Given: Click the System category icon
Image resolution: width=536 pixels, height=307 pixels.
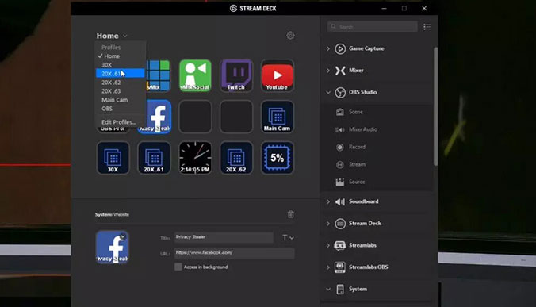Looking at the screenshot, I should click(340, 290).
